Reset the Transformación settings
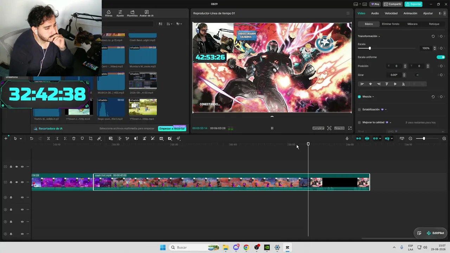This screenshot has width=450, height=253. point(433,36)
